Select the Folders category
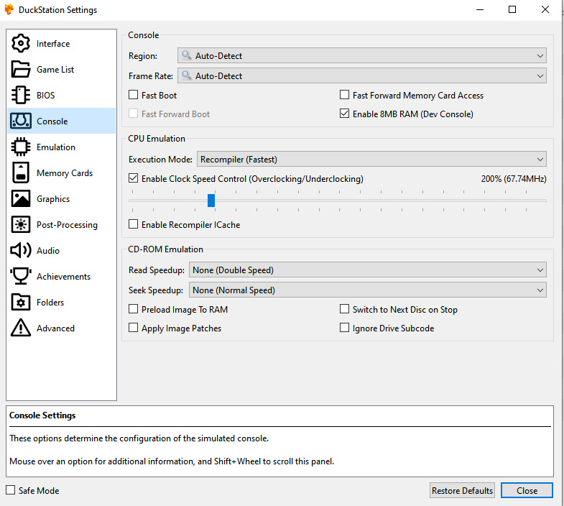Viewport: 564px width, 506px height. [62, 303]
